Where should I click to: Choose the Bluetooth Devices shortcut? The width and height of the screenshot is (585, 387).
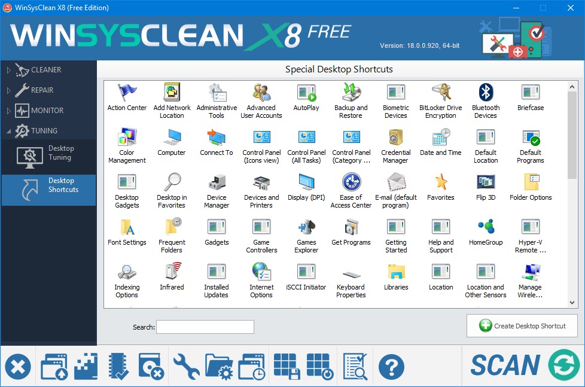pos(486,92)
